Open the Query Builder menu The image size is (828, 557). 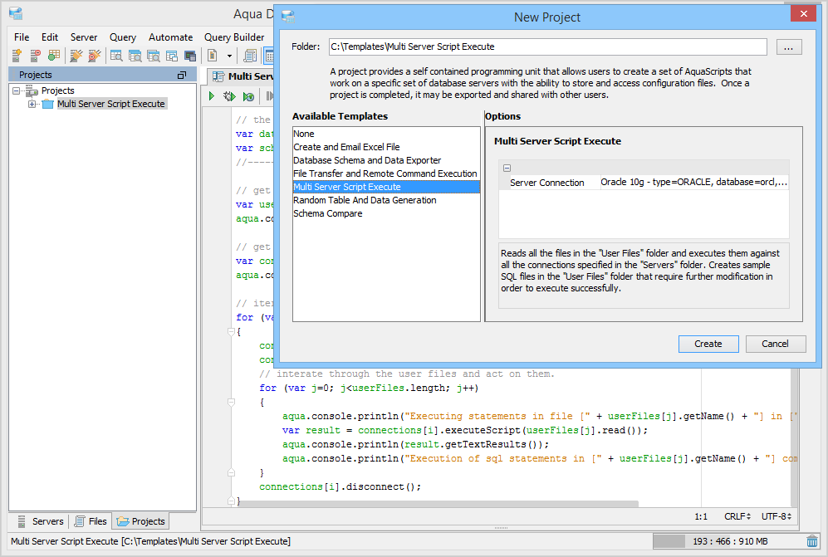pos(234,37)
